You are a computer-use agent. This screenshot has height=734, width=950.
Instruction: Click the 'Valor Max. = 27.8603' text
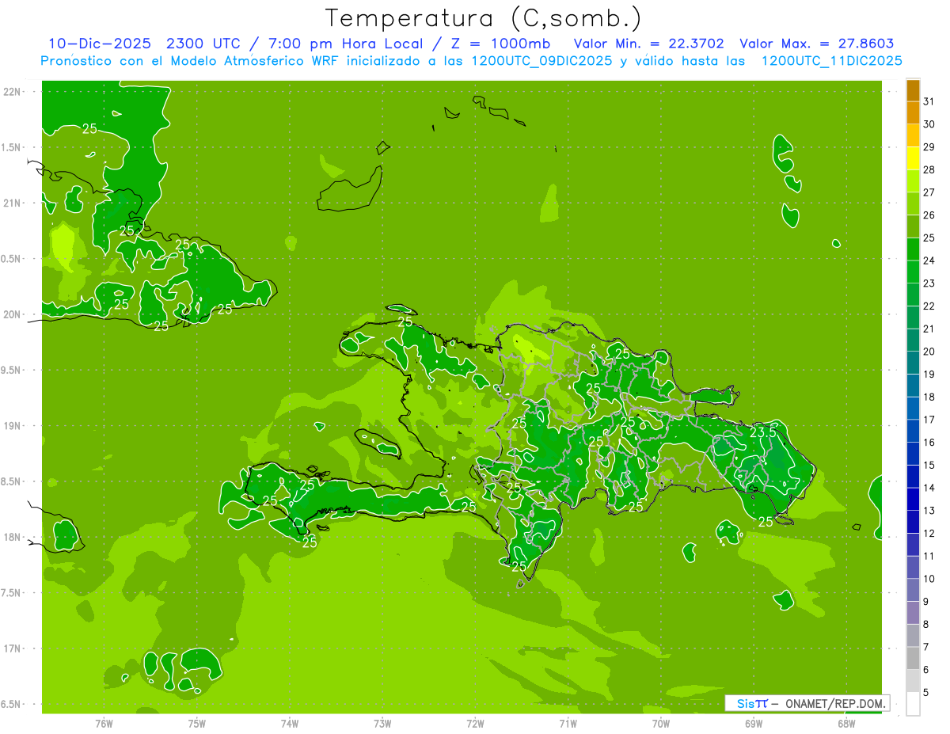(817, 44)
